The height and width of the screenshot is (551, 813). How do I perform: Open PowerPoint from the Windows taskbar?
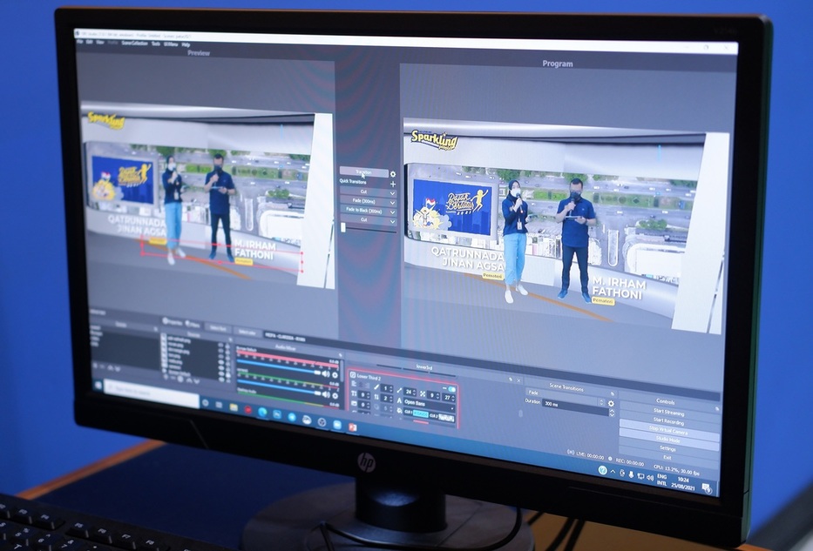(x=353, y=427)
